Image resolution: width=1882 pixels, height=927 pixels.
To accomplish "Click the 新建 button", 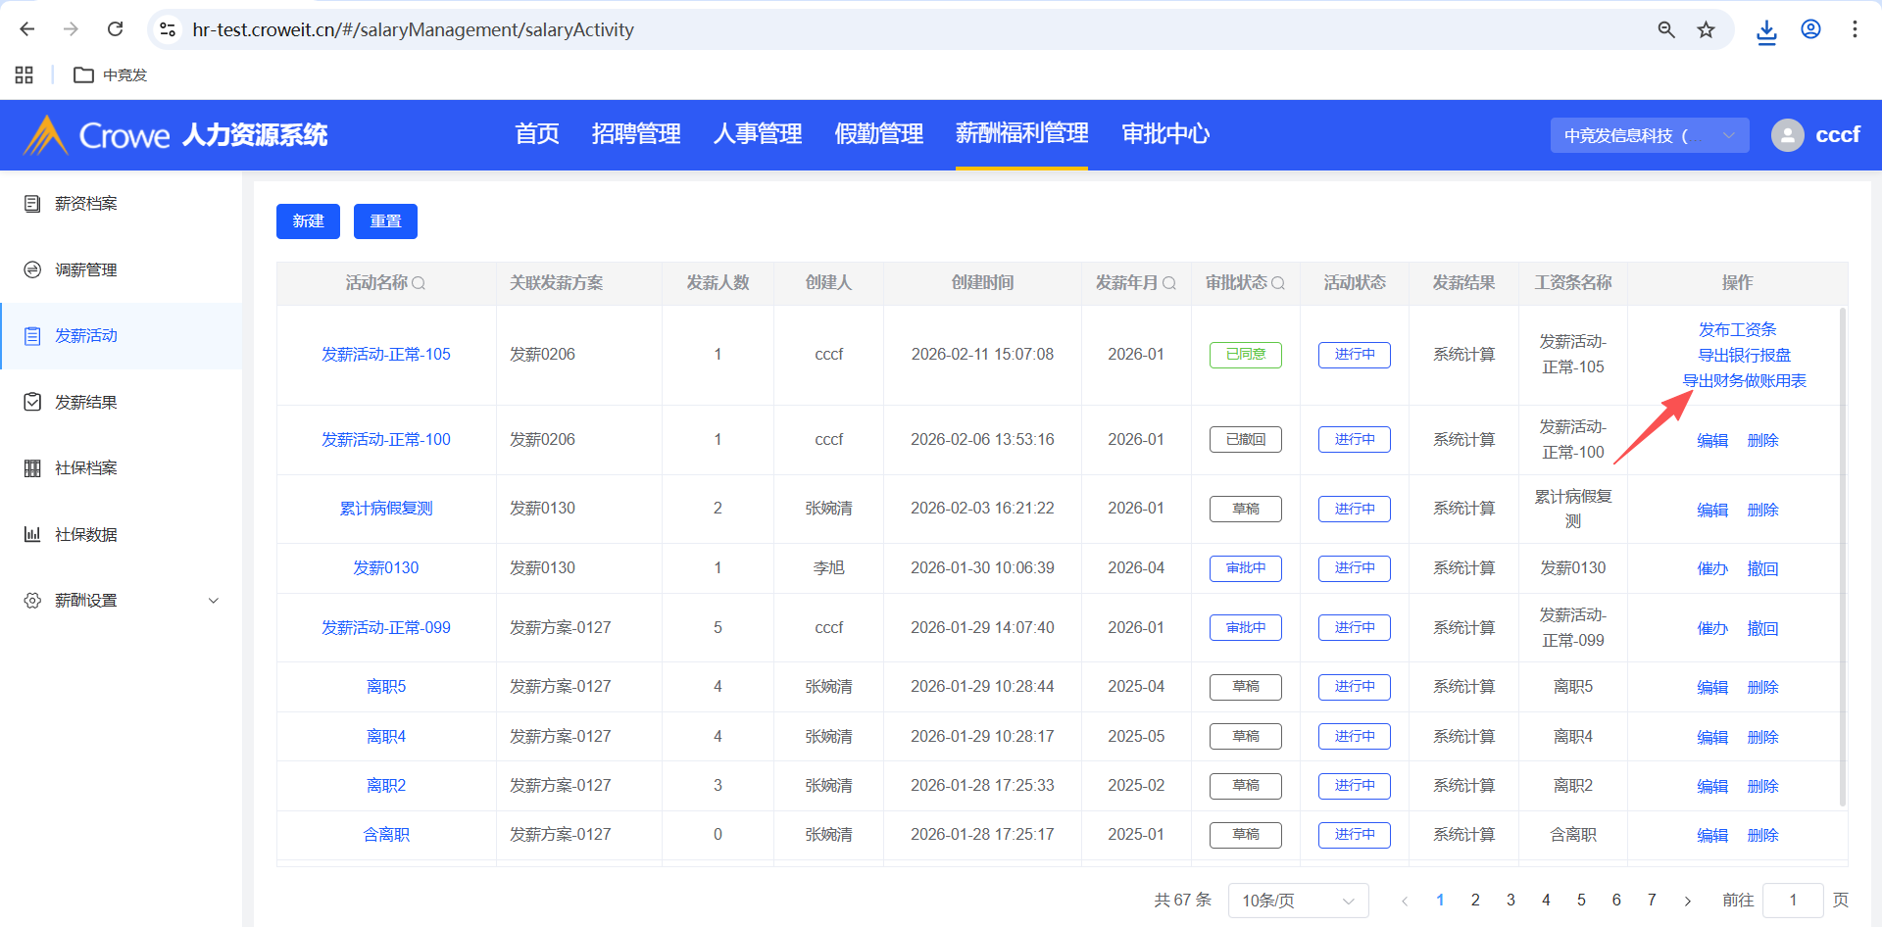I will click(x=308, y=221).
